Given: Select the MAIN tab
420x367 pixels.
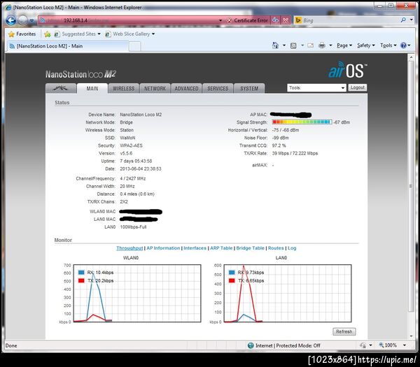Looking at the screenshot, I should pos(92,89).
